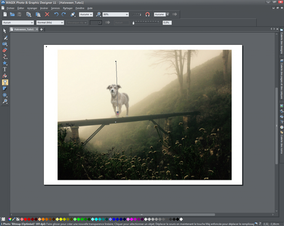The width and height of the screenshot is (284, 226).
Task: Select the arrow Selector tool
Action: [5, 31]
